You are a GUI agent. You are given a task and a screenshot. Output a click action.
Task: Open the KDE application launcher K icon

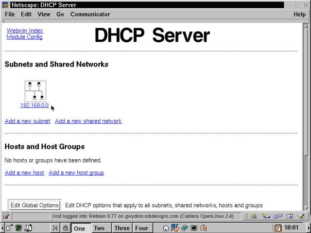pos(9,228)
